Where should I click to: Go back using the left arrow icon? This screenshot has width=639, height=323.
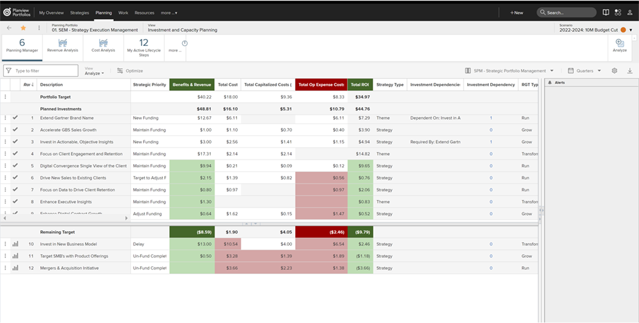[9, 28]
